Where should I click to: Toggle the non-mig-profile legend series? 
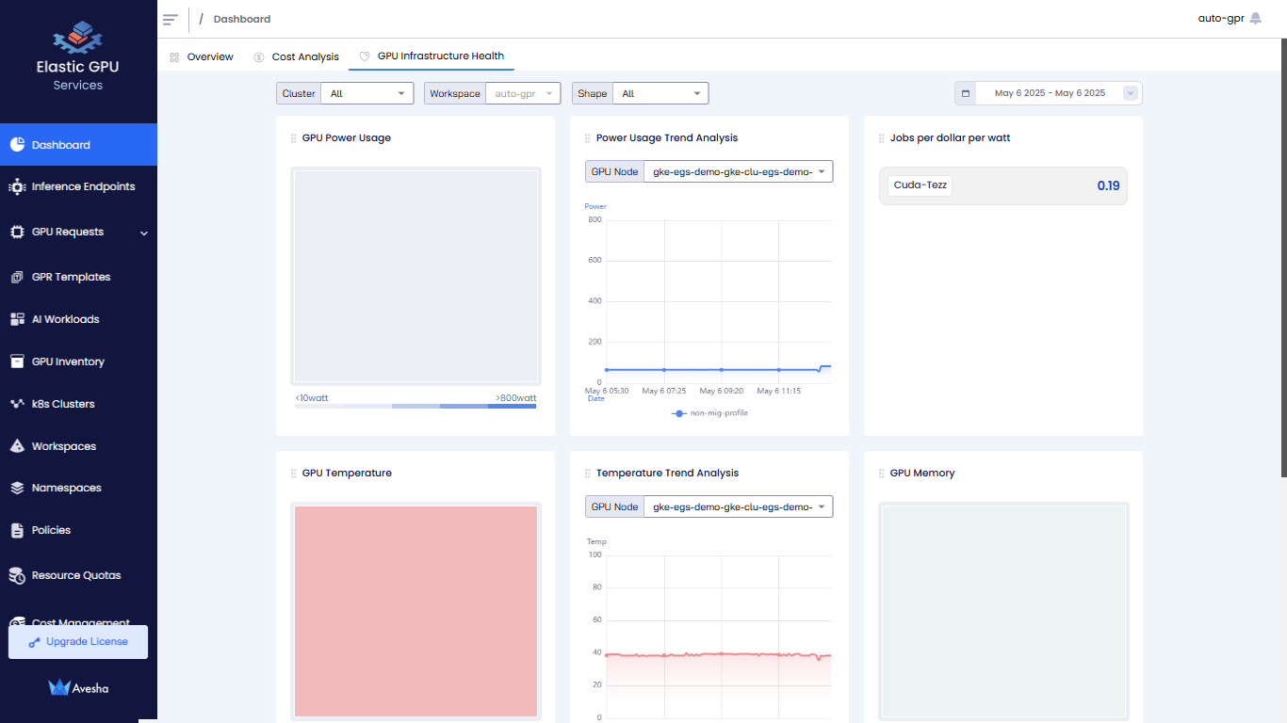pos(709,413)
